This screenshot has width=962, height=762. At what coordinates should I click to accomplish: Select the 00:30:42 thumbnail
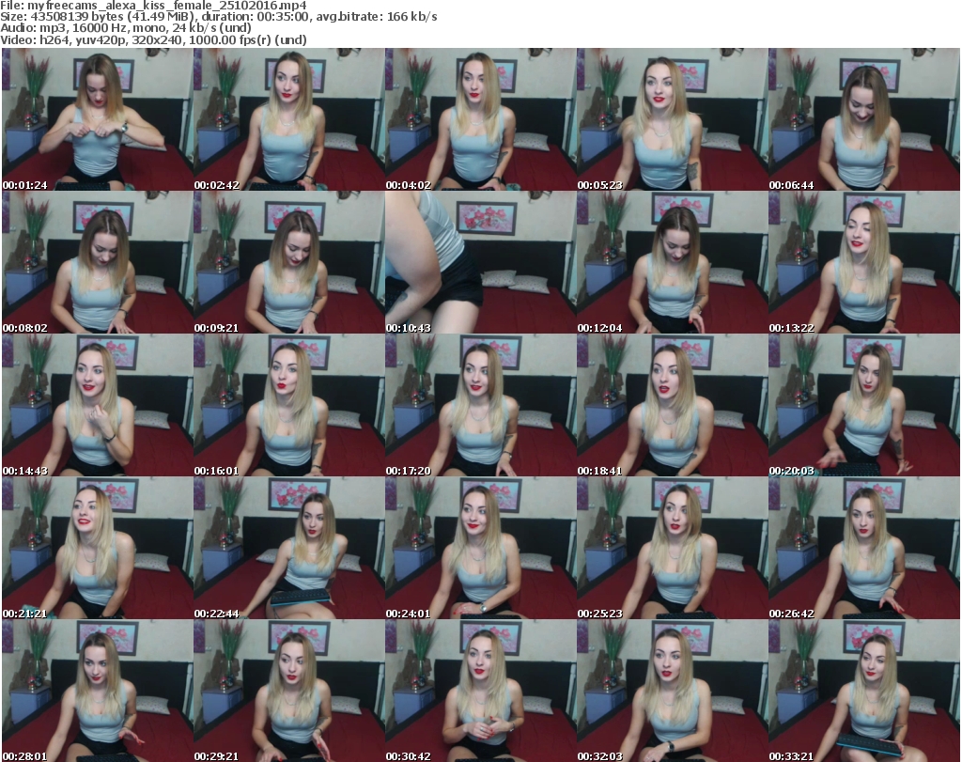(480, 691)
